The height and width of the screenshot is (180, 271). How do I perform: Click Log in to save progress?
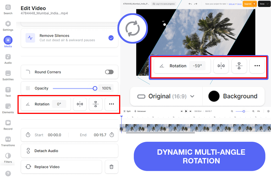(x=164, y=4)
